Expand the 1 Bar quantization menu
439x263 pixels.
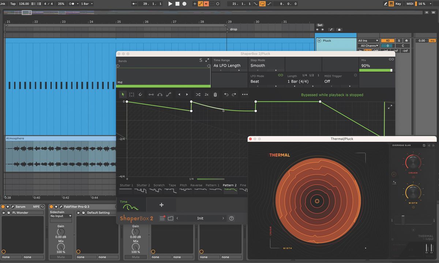tap(86, 4)
